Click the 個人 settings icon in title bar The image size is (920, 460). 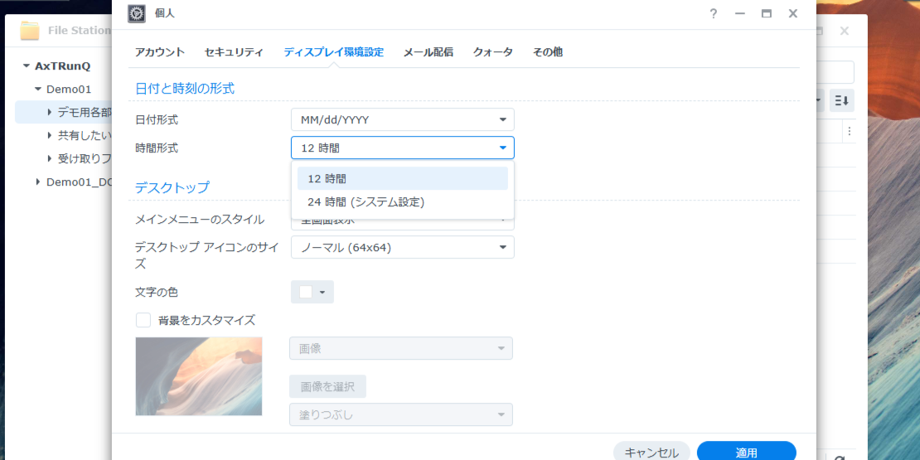tap(136, 13)
